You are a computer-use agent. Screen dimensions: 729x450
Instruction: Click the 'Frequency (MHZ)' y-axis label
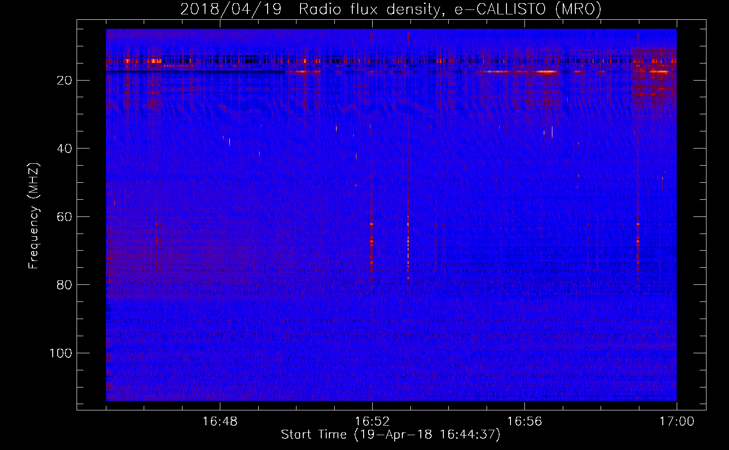click(34, 216)
